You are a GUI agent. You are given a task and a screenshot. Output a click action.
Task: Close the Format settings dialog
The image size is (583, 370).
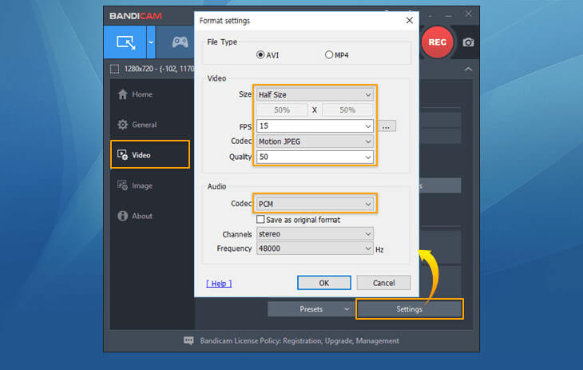pos(410,21)
